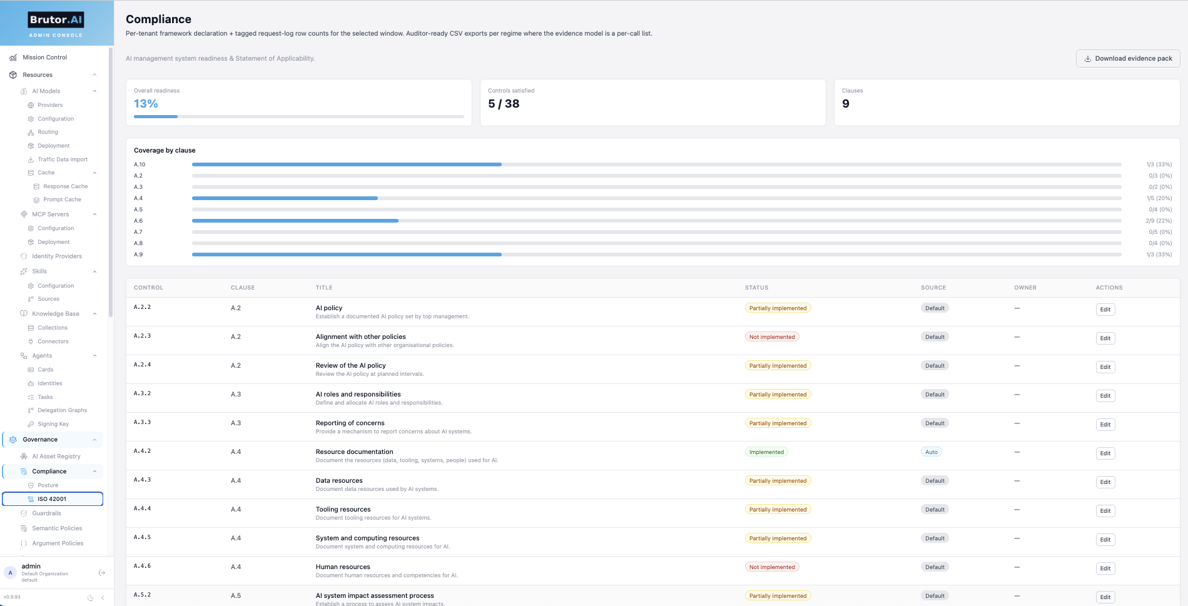The width and height of the screenshot is (1188, 606).
Task: Click the Signing Key icon
Action: click(x=31, y=424)
